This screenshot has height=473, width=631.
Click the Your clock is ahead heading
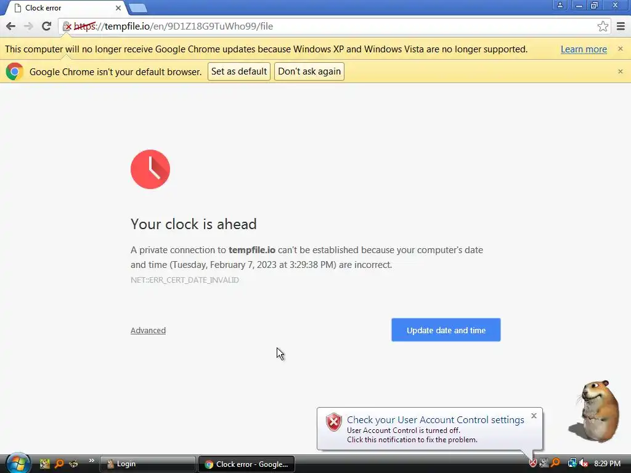(x=193, y=224)
